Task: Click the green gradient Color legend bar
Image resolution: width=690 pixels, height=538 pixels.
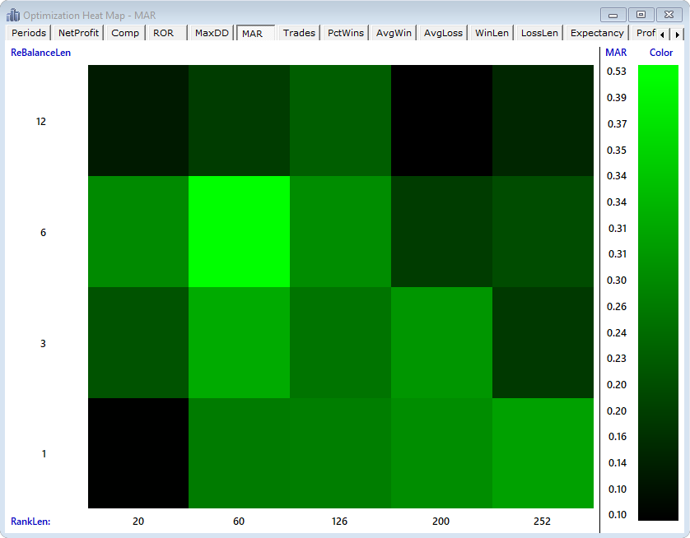Action: 659,293
